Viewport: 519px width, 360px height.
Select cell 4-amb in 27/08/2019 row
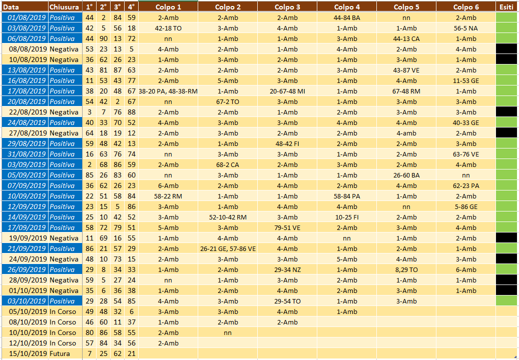(x=406, y=133)
